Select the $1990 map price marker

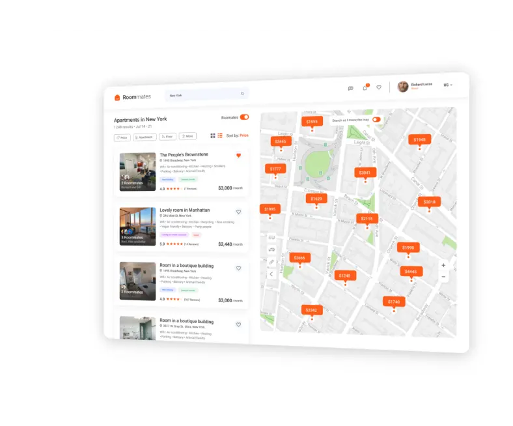tap(408, 248)
